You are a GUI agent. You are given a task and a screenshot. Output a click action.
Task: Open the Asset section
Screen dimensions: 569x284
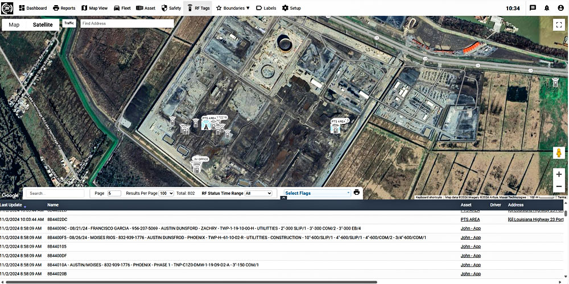point(146,8)
